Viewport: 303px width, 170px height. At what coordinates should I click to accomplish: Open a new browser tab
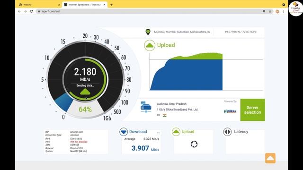click(x=112, y=5)
